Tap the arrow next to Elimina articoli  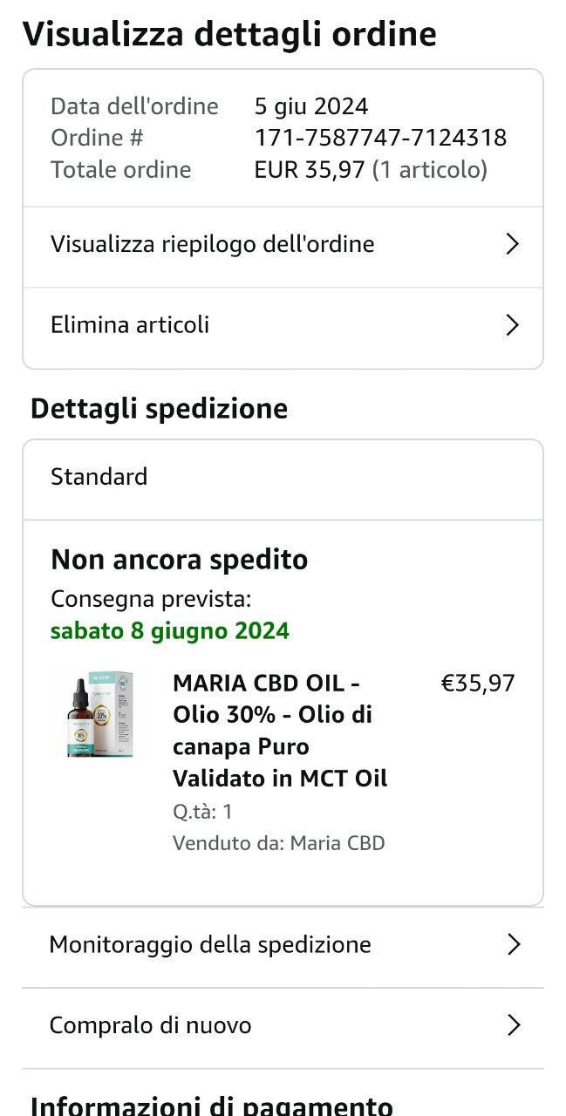[513, 325]
